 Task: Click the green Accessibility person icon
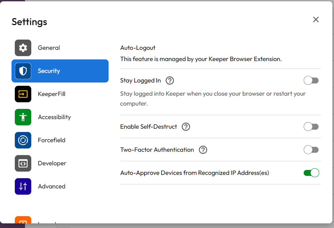[23, 117]
